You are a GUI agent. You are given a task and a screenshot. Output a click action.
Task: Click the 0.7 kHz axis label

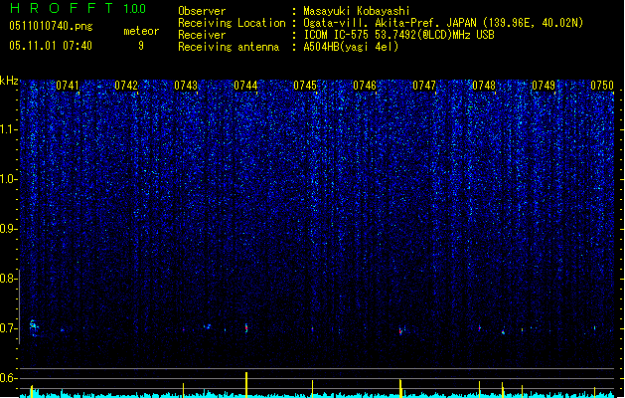(x=8, y=328)
